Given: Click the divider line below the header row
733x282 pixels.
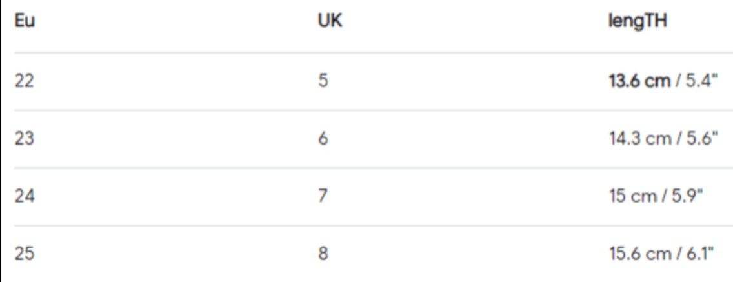Looking at the screenshot, I should point(366,53).
